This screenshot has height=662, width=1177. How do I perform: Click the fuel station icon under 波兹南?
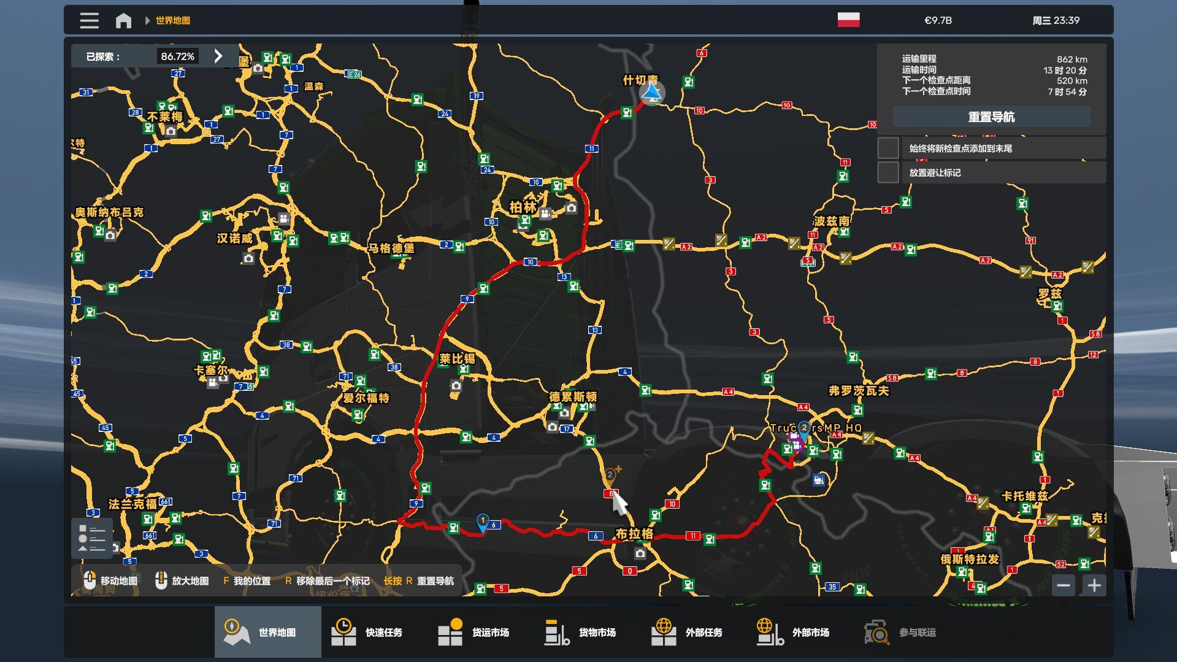coord(844,232)
